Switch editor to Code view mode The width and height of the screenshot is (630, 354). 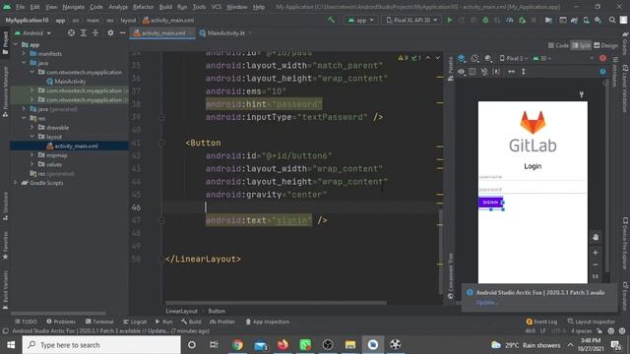click(x=558, y=45)
